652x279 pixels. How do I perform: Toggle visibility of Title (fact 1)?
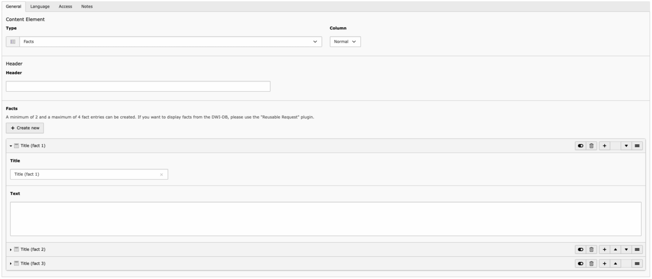[x=581, y=146]
